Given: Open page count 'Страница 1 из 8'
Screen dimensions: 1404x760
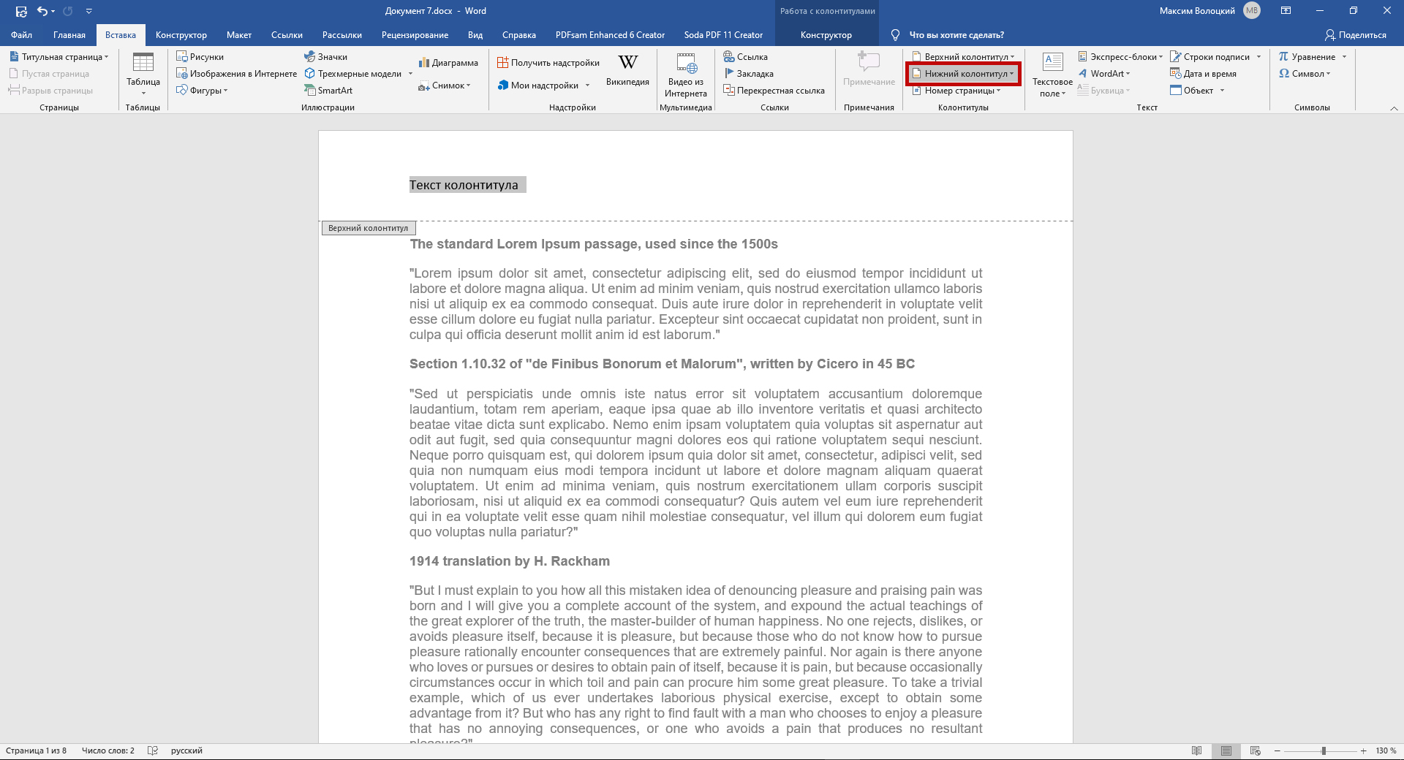Looking at the screenshot, I should 36,750.
